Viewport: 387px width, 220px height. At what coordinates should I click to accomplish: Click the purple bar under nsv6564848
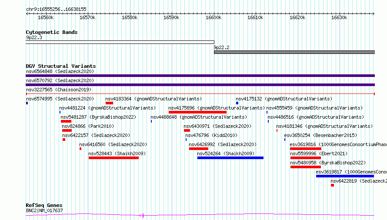pos(200,76)
